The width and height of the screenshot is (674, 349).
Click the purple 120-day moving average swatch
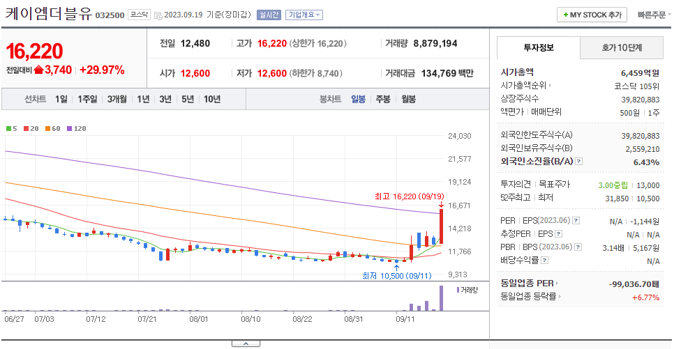69,128
